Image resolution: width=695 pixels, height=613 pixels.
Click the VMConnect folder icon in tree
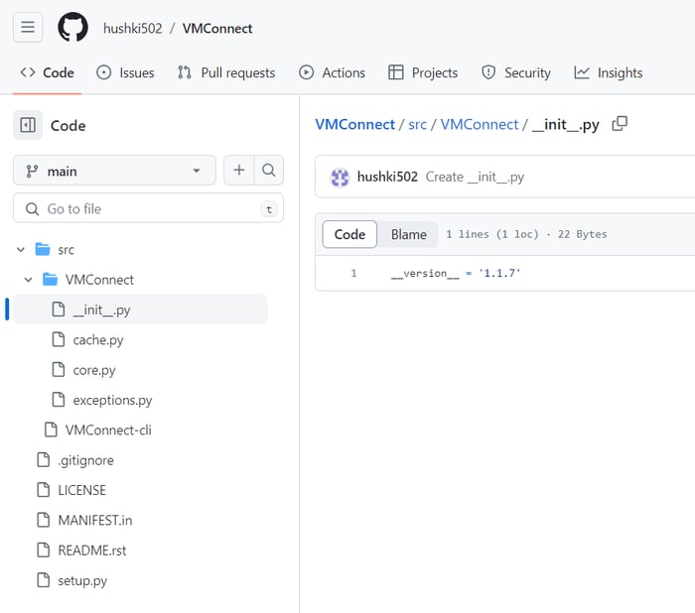[50, 280]
